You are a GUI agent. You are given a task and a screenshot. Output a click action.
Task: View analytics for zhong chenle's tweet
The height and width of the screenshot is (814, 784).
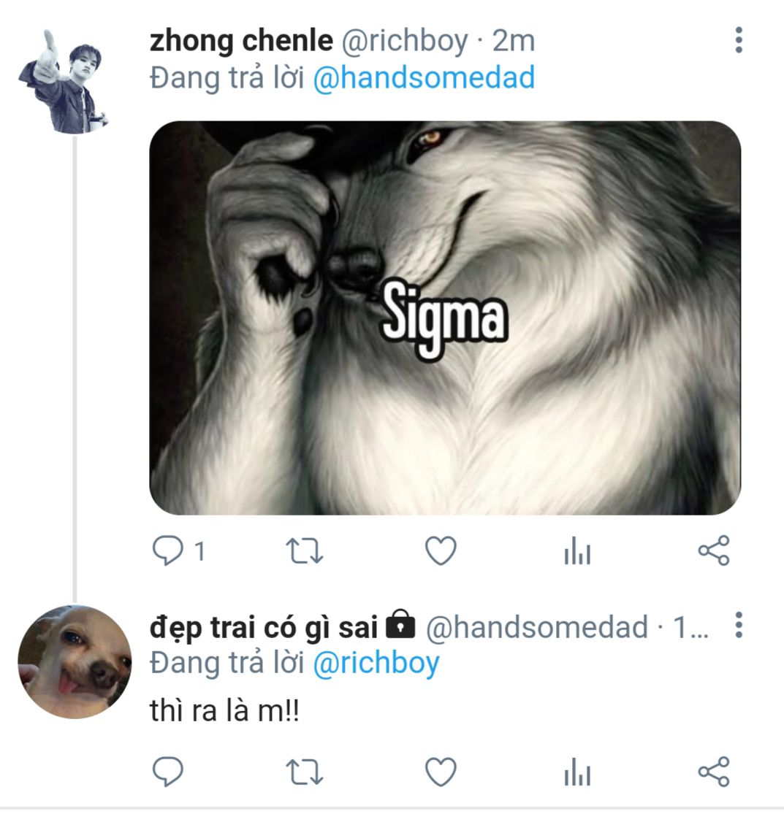tap(577, 553)
